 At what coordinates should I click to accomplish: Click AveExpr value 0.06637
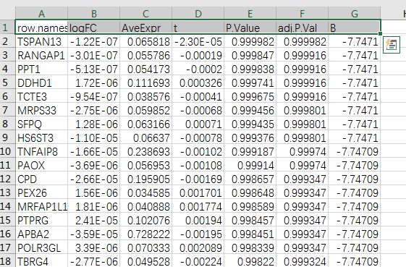tap(145, 137)
